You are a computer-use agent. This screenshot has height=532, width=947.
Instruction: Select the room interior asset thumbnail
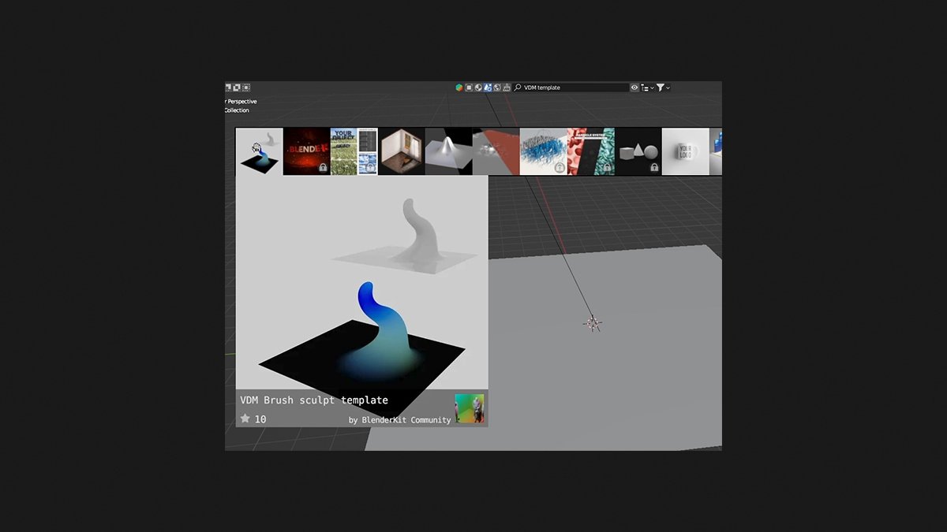[x=400, y=151]
